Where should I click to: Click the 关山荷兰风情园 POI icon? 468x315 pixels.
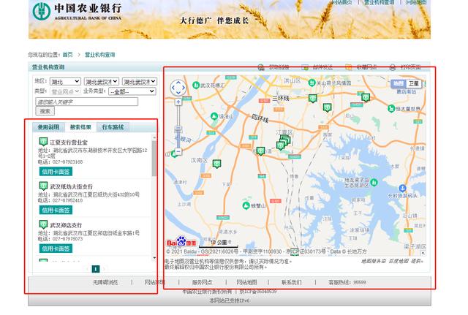(x=312, y=83)
